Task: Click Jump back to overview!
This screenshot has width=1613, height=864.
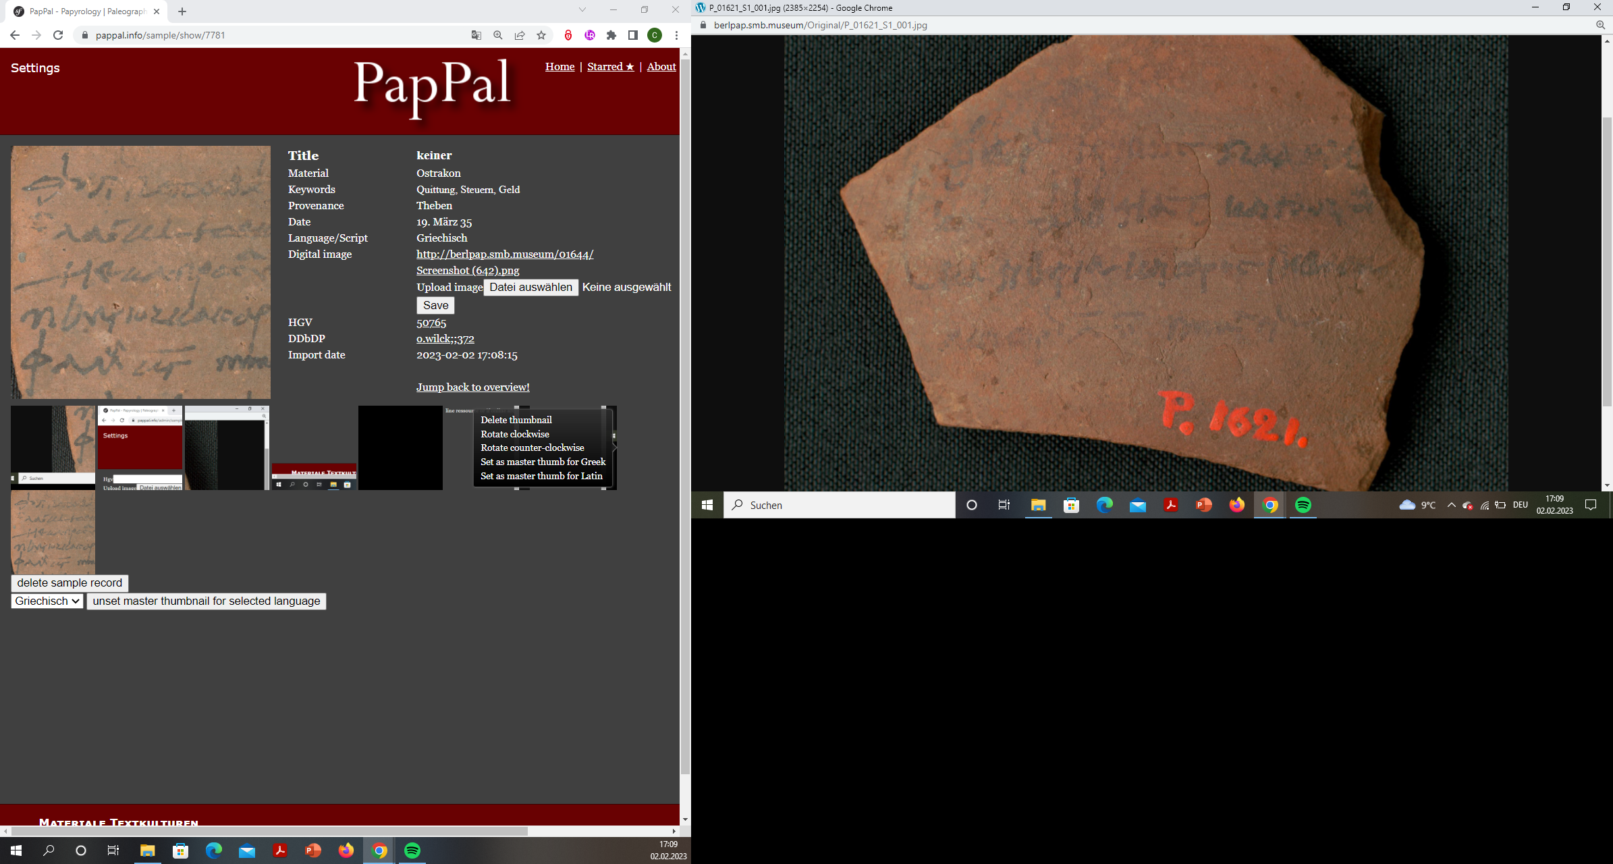Action: (473, 387)
